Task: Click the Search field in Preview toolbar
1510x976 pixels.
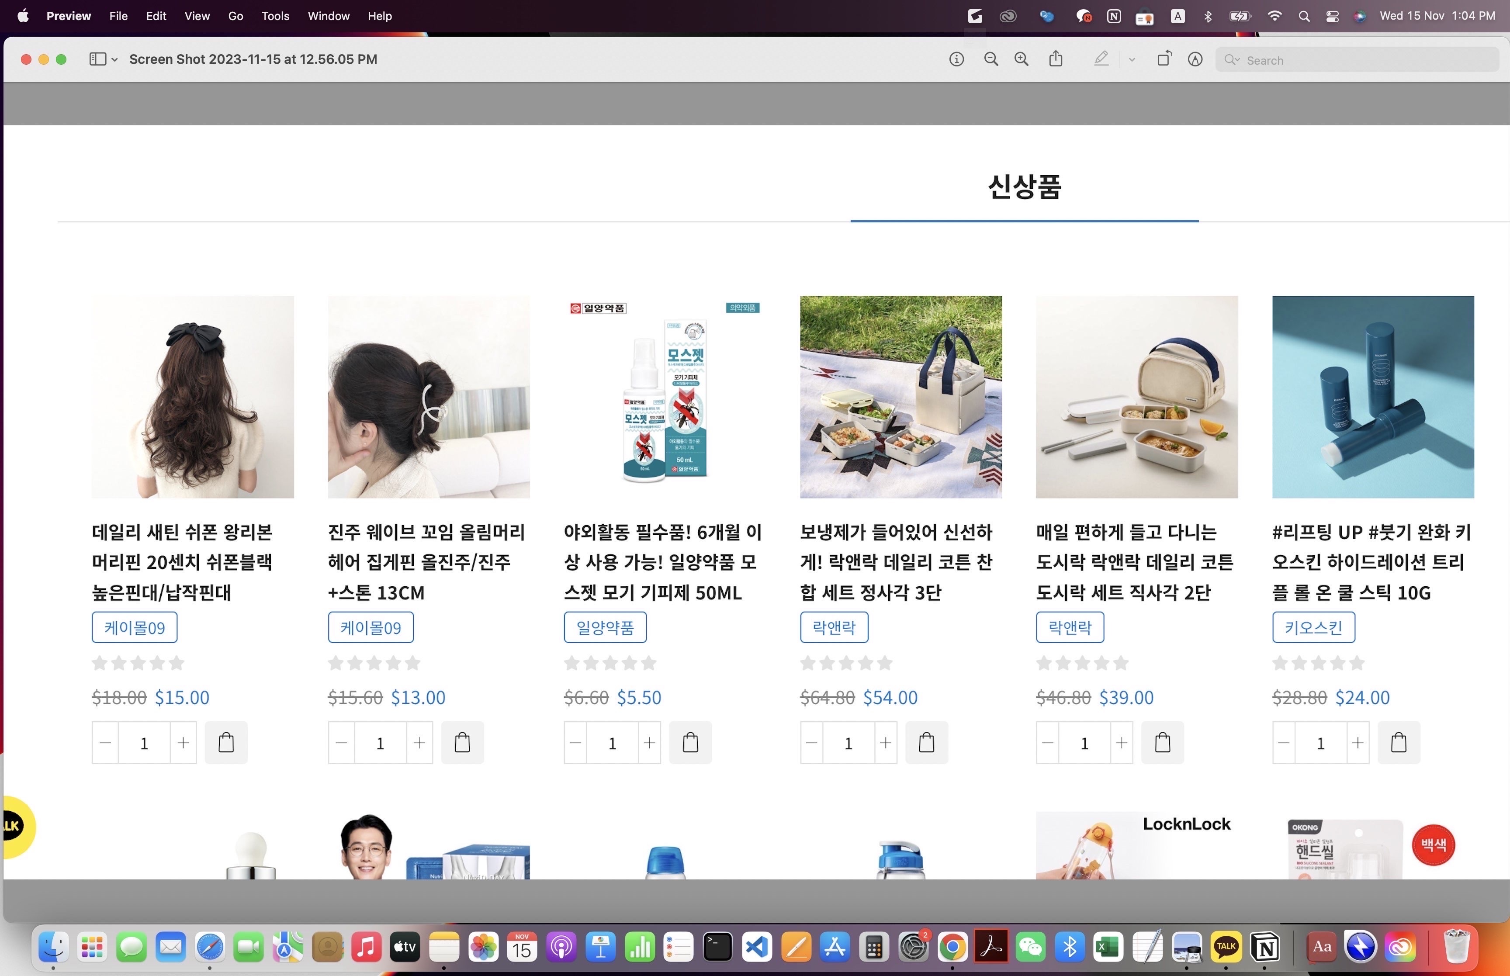Action: [x=1362, y=59]
